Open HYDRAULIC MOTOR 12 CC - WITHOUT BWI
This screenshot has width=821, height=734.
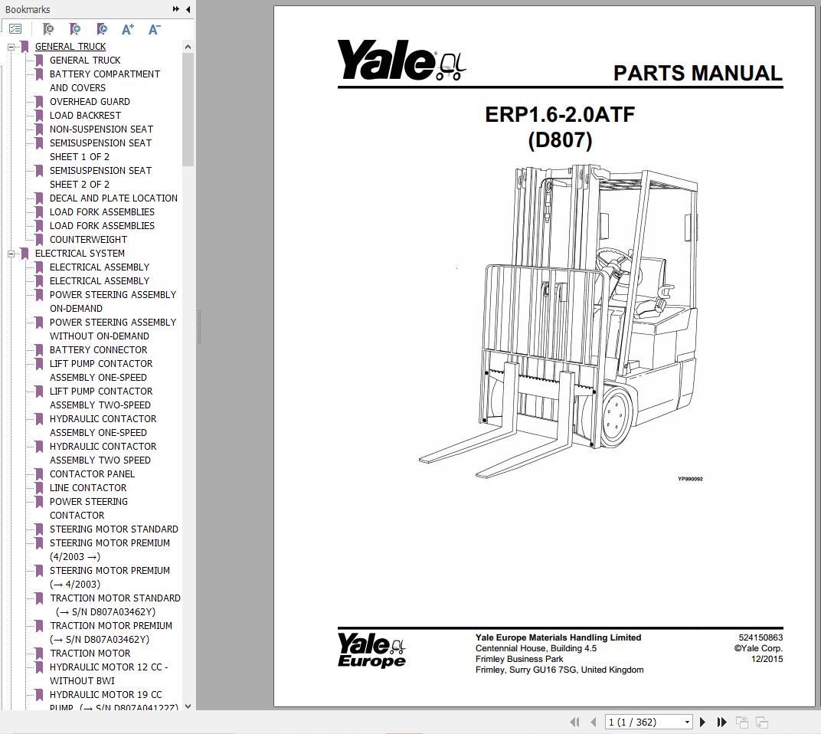(x=109, y=673)
